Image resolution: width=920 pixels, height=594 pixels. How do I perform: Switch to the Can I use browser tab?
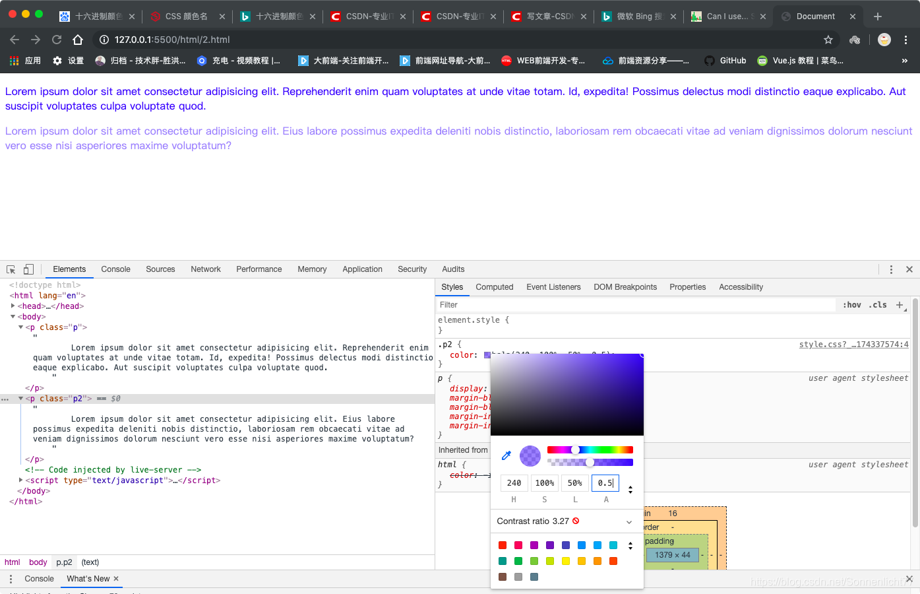(727, 16)
